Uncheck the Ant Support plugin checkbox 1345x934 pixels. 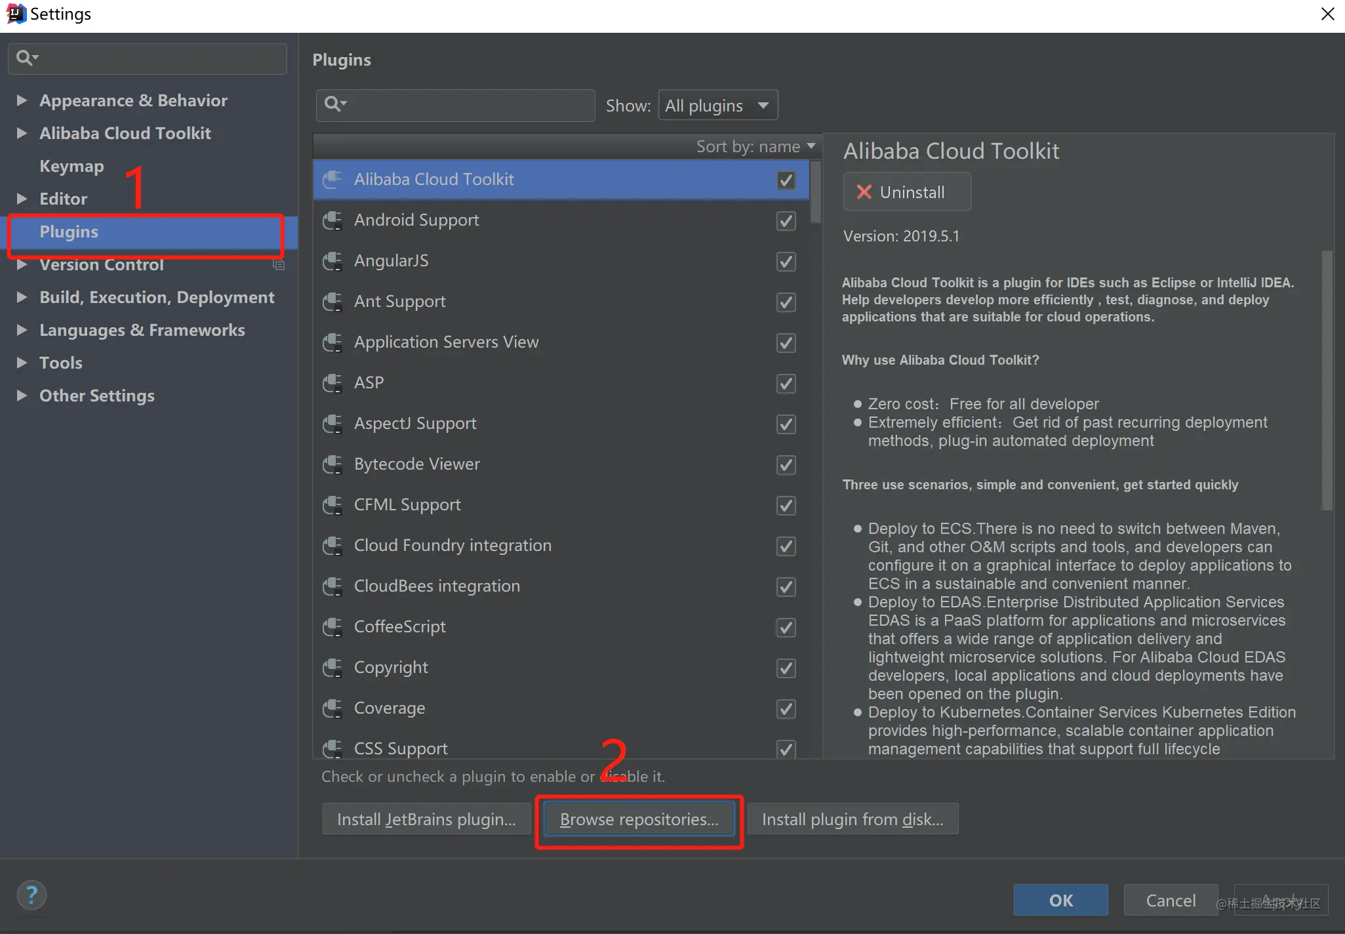click(x=786, y=302)
